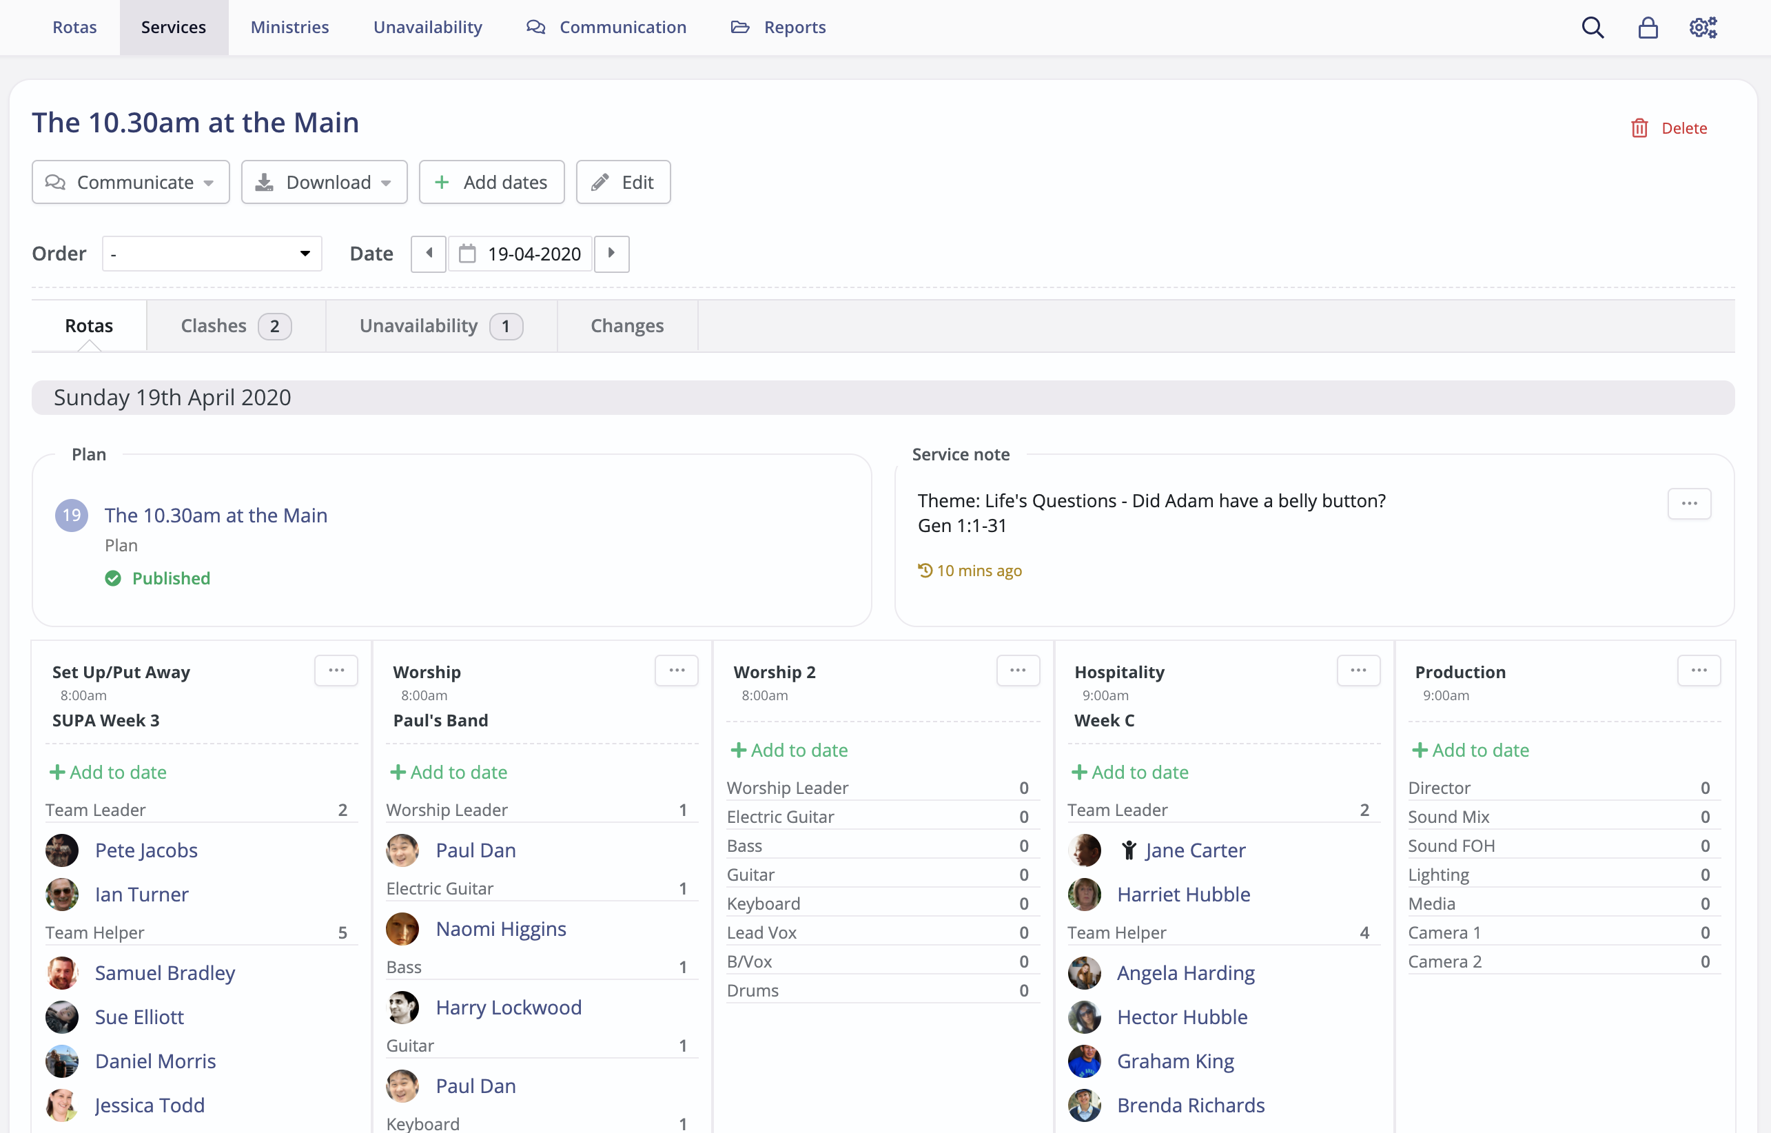1771x1133 pixels.
Task: Go to previous date arrow
Action: [x=429, y=254]
